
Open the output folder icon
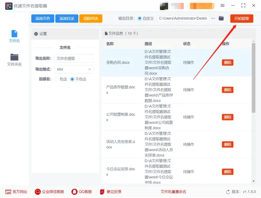tap(221, 18)
